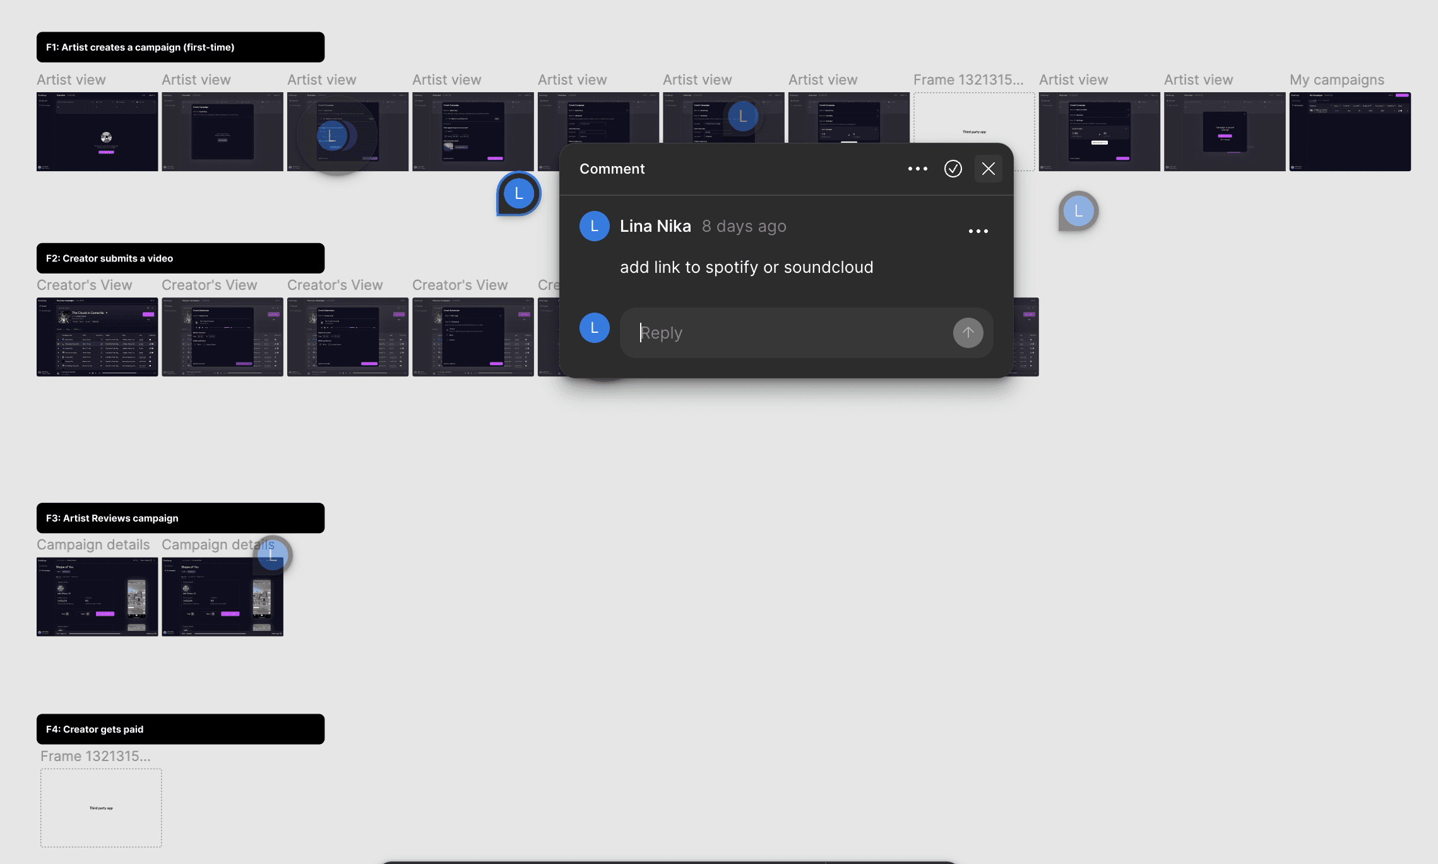Image resolution: width=1438 pixels, height=864 pixels.
Task: Resolve the comment using the checkmark icon
Action: 953,169
